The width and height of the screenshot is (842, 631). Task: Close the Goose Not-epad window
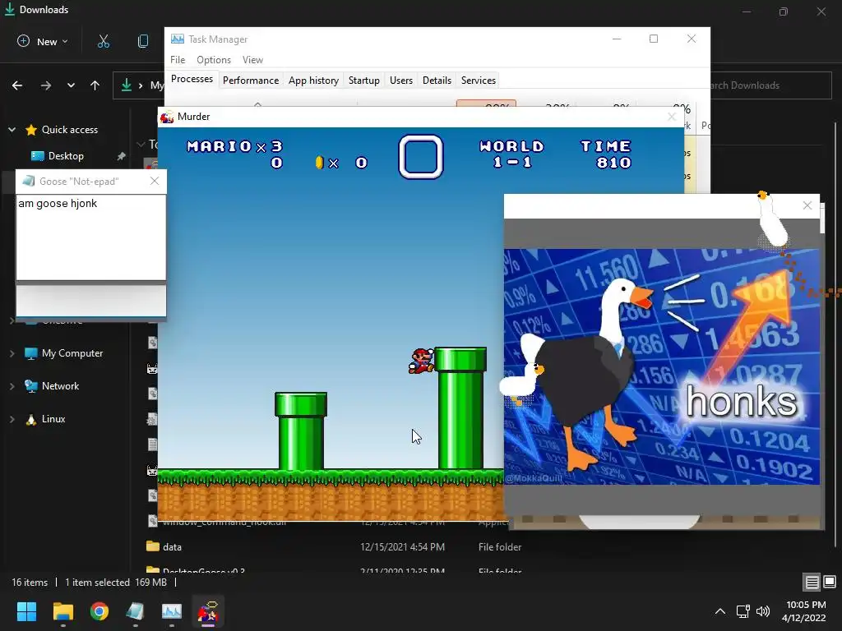coord(155,181)
